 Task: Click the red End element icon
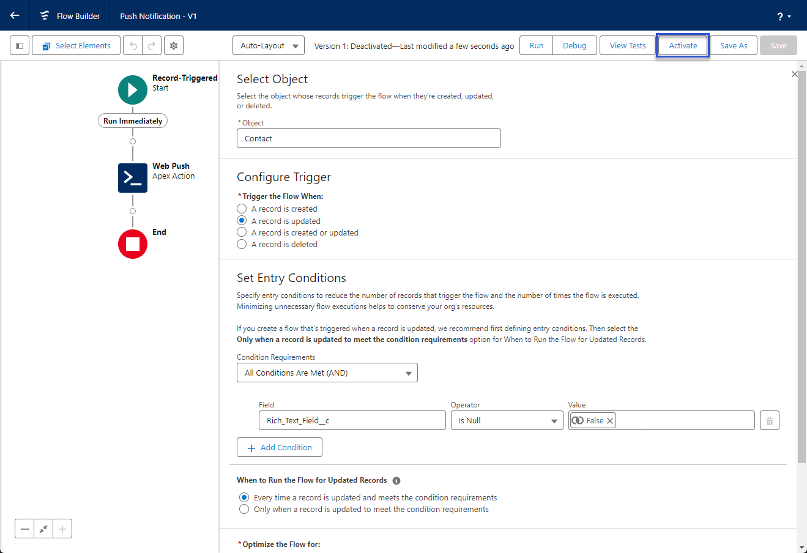coord(133,244)
